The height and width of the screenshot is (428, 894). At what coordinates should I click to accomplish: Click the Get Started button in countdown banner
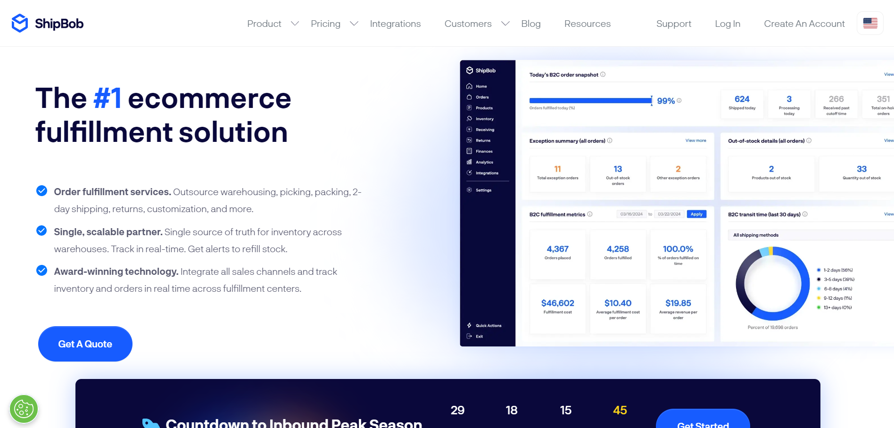[703, 419]
